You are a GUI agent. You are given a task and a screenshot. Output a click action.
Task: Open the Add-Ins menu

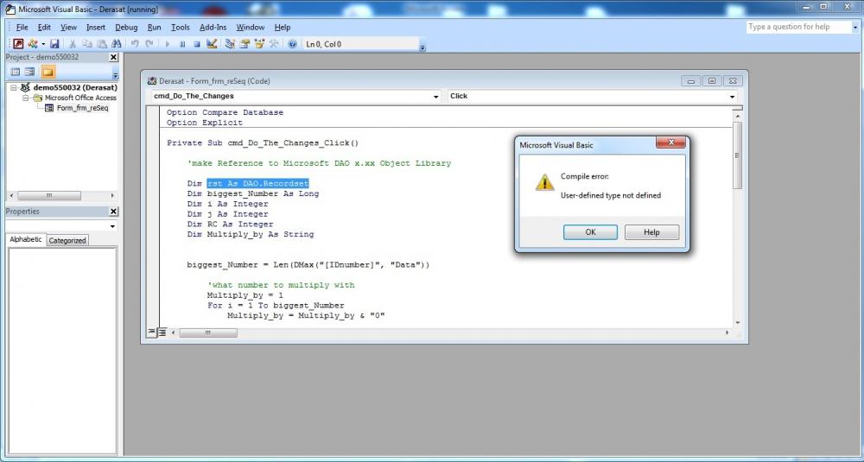coord(213,27)
